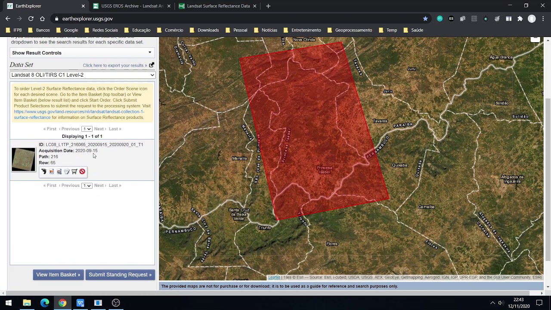
Task: Open the grid extension icon
Action: (x=474, y=19)
